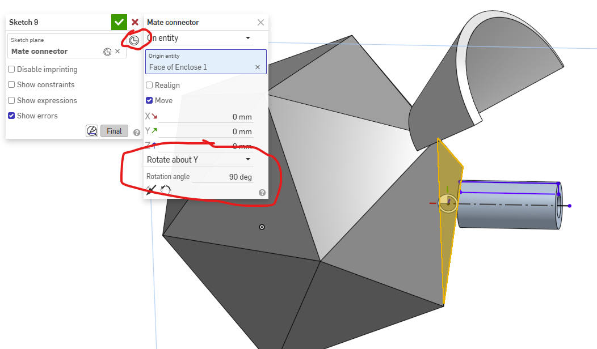The height and width of the screenshot is (349, 597).
Task: Remove Face of Enclose 1 from Origin entity
Action: (258, 67)
